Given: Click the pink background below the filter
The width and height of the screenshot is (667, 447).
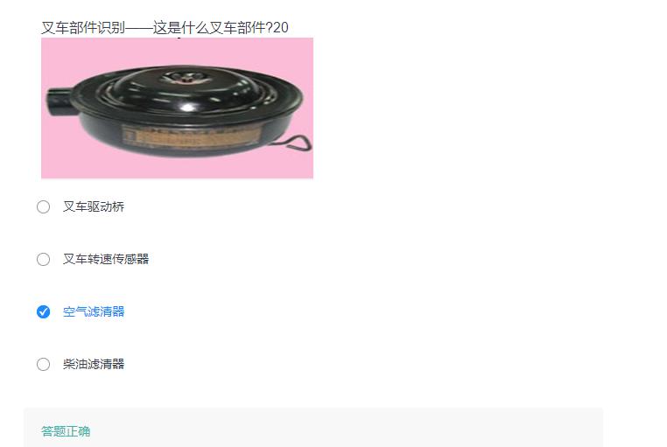Looking at the screenshot, I should tap(177, 168).
